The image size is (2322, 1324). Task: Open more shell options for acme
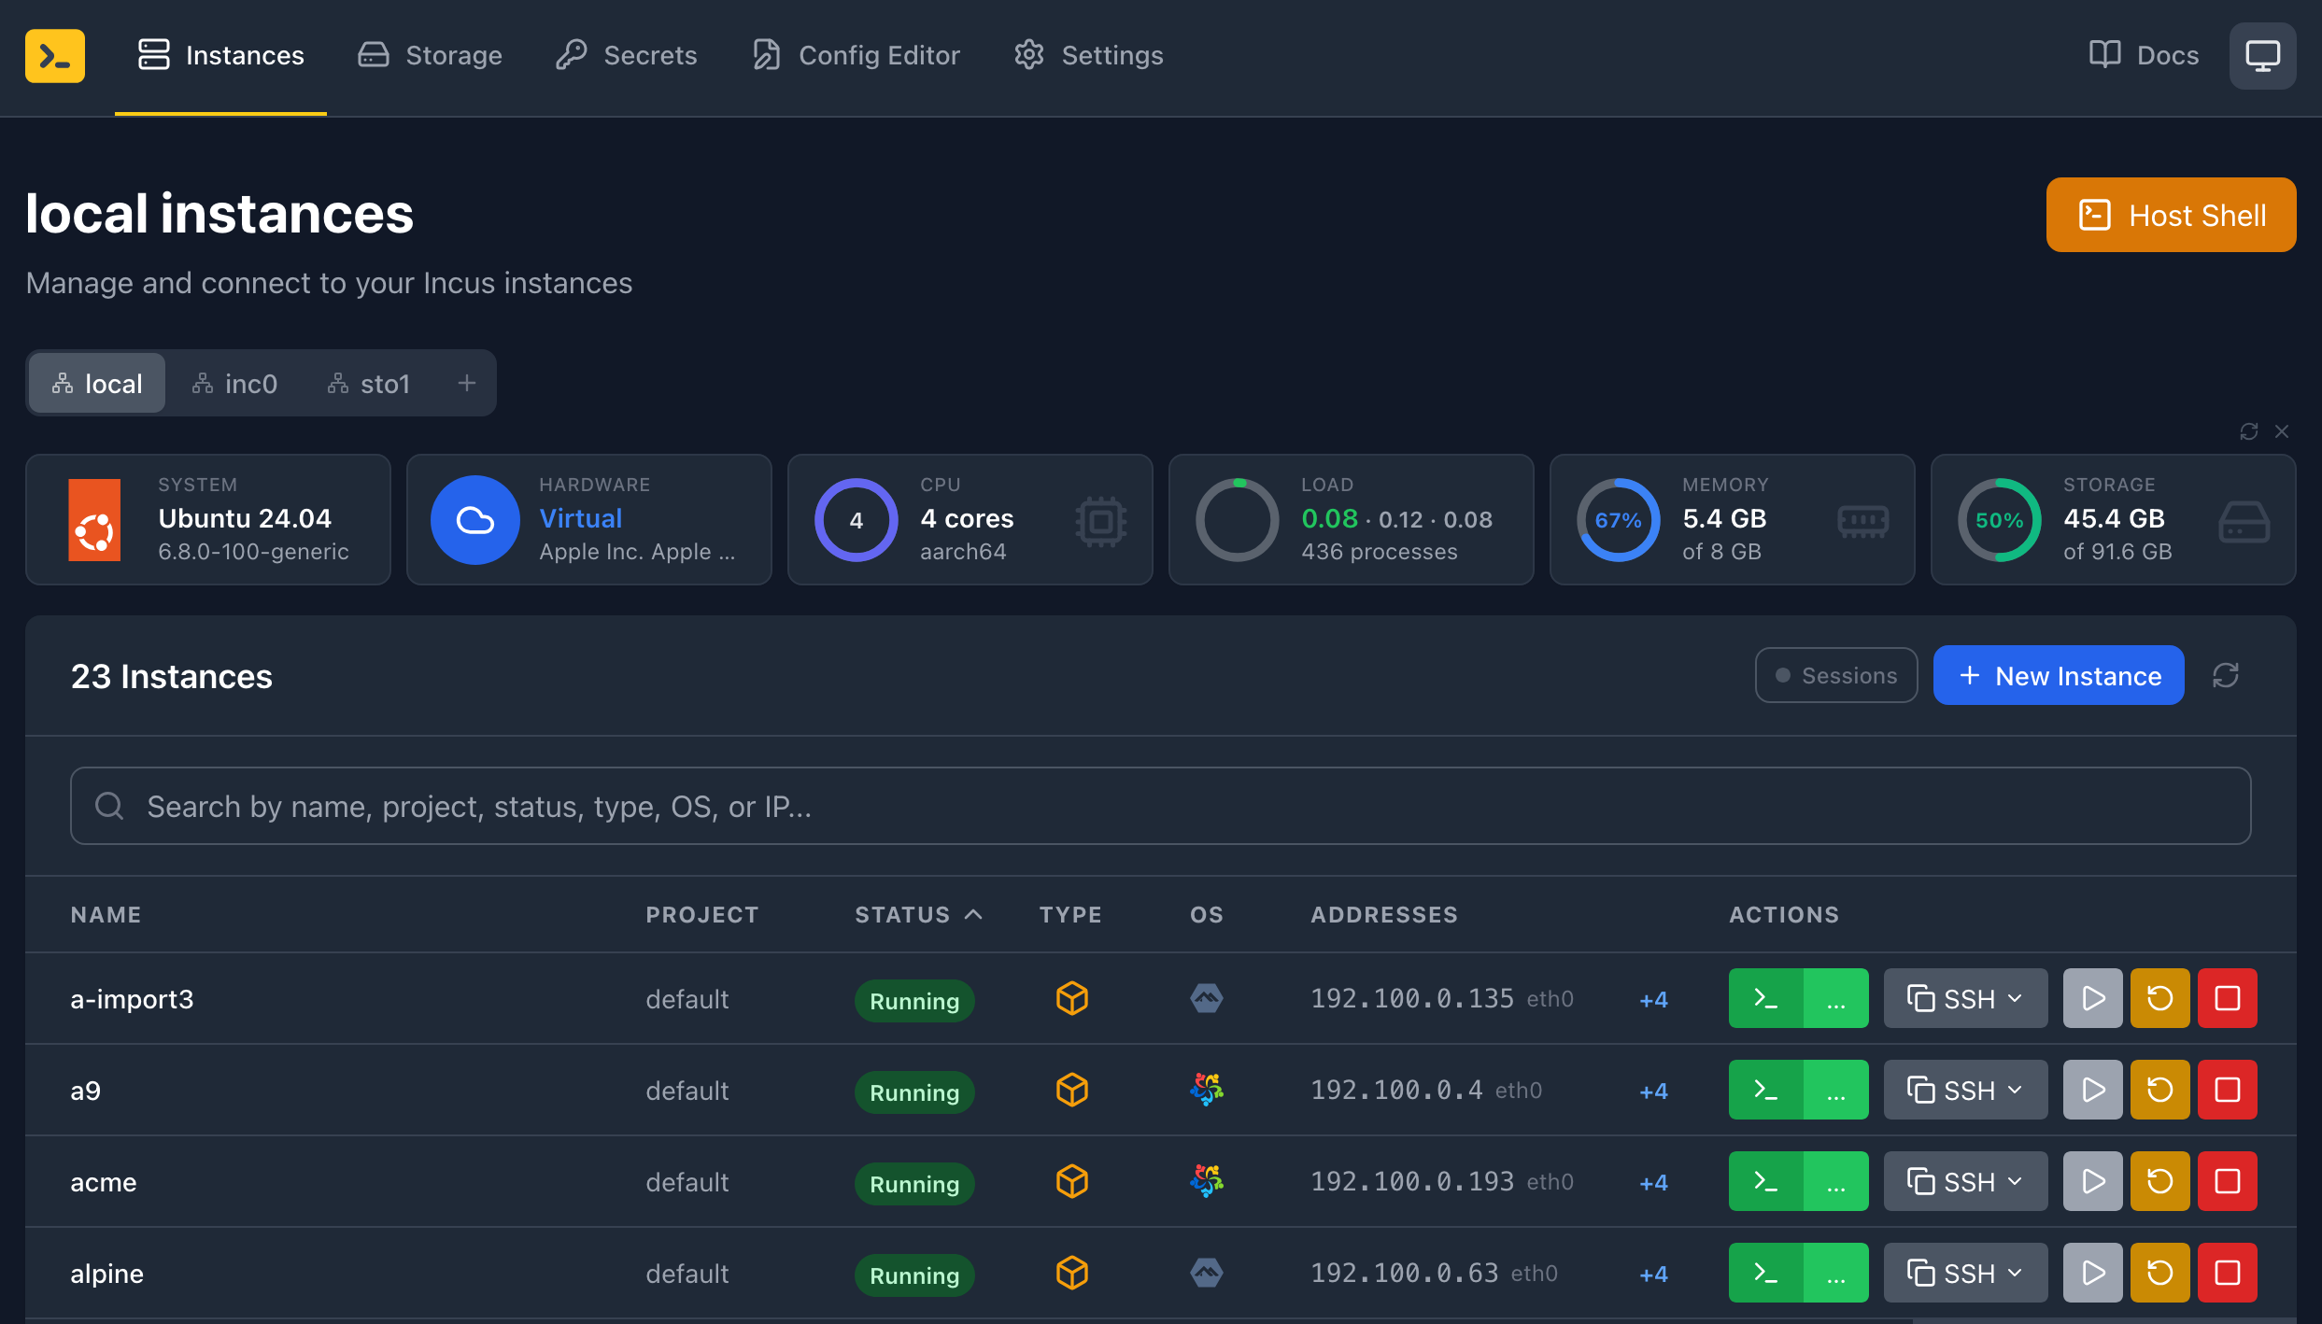(1835, 1181)
